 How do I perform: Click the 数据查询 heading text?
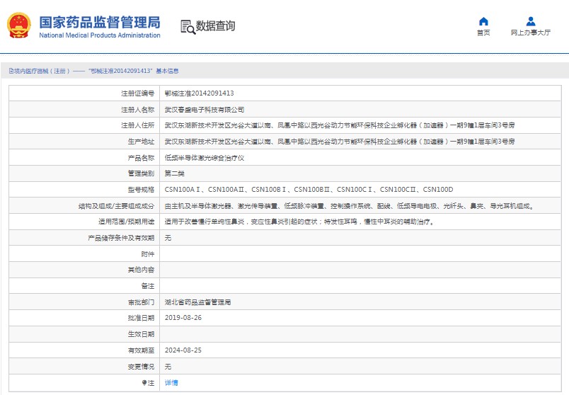click(x=216, y=26)
